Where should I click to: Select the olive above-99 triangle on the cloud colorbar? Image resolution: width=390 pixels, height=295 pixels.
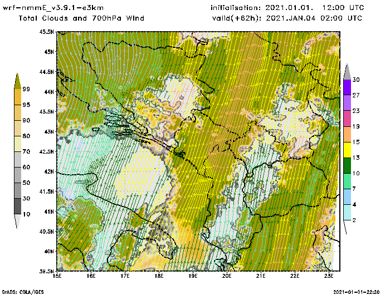coord(17,81)
